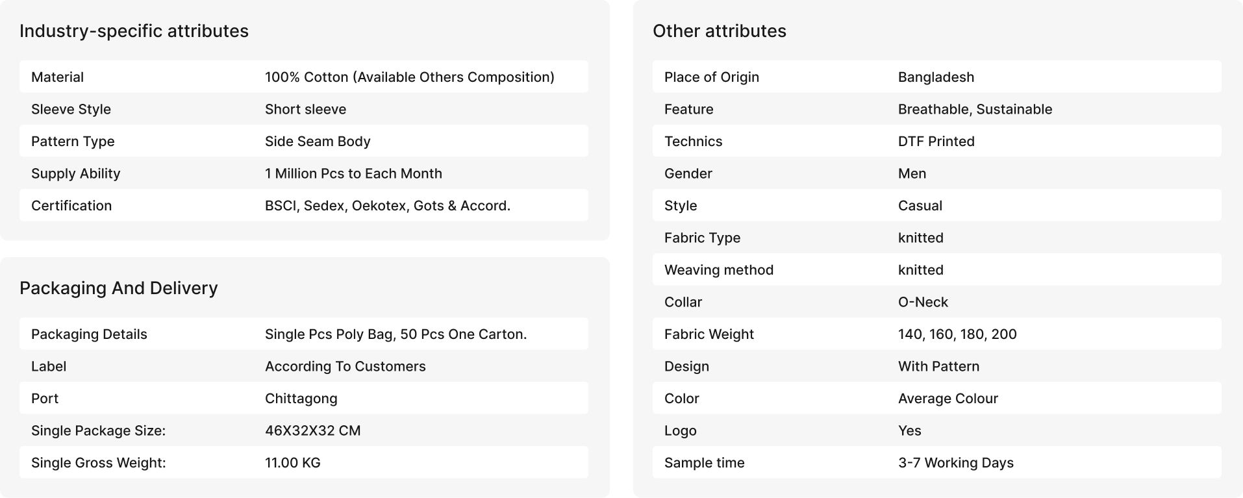Viewport: 1243px width, 498px height.
Task: Click the Supply Ability row
Action: (x=304, y=173)
